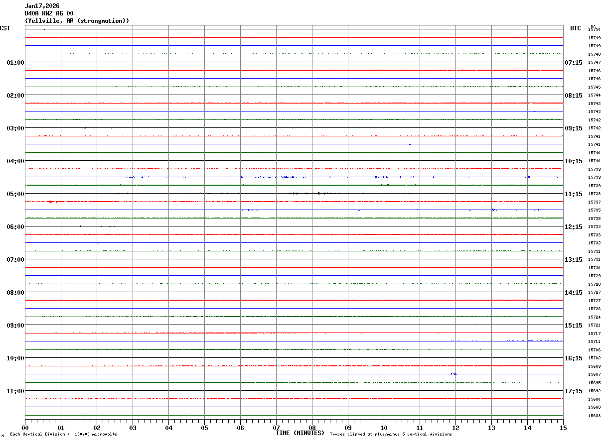Click the "08:00" CST hour label
This screenshot has width=603, height=441.
tap(15, 293)
